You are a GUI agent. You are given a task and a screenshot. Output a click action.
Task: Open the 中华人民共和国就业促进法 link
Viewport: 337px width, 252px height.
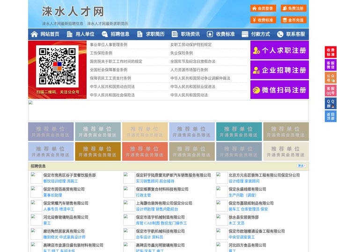(193, 87)
